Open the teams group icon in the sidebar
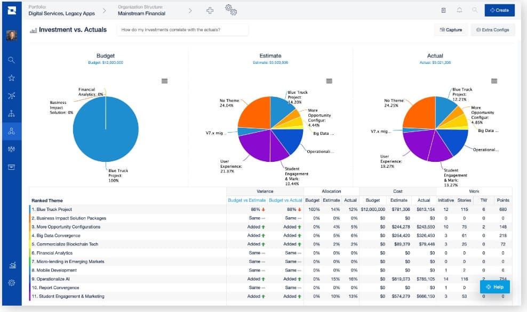The image size is (527, 312). point(11,148)
